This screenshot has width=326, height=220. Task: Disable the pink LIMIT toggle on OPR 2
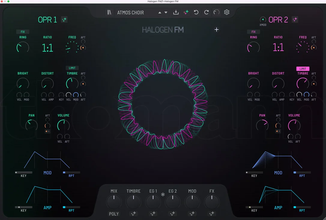tap(303, 69)
